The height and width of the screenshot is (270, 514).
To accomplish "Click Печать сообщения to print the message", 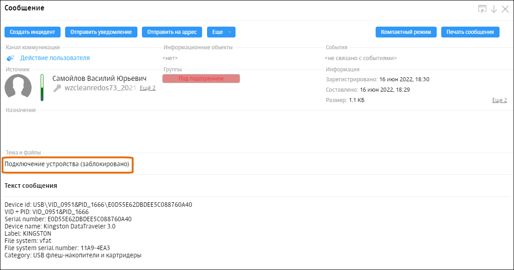I will [x=470, y=32].
